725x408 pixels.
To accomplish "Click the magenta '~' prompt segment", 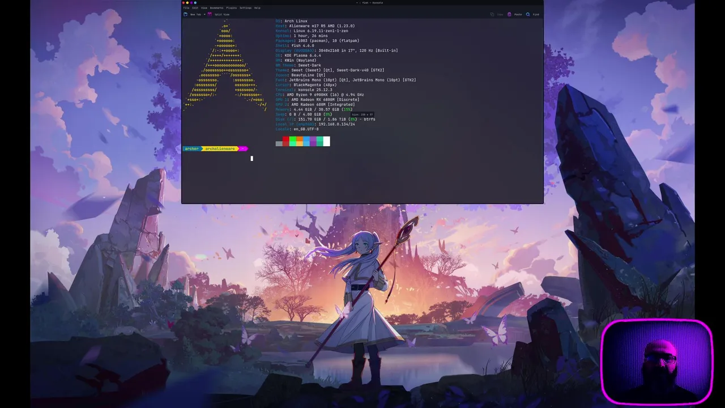I will [243, 148].
